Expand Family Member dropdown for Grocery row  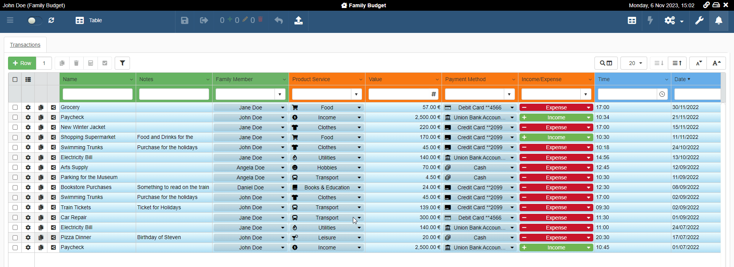[x=283, y=108]
